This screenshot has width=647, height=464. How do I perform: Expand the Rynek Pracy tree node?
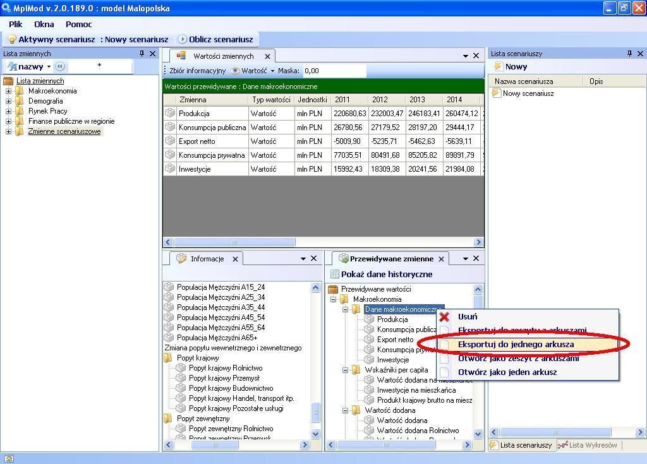[x=8, y=111]
